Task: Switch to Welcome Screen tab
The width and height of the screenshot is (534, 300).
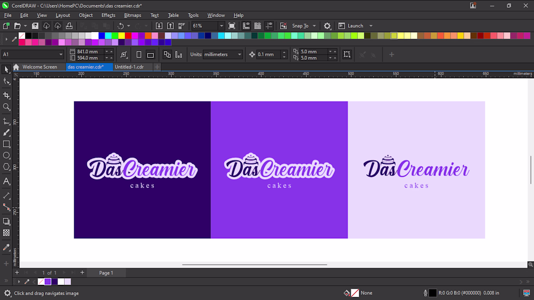Action: pos(39,67)
